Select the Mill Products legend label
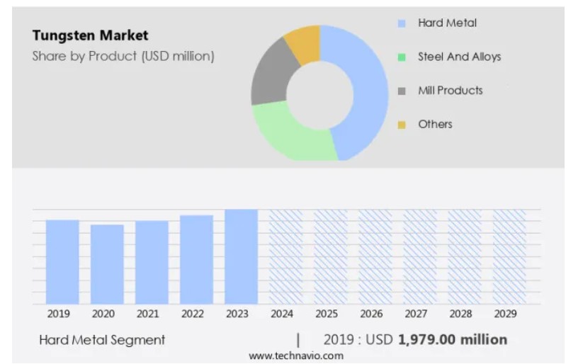This screenshot has height=364, width=583. pos(450,91)
